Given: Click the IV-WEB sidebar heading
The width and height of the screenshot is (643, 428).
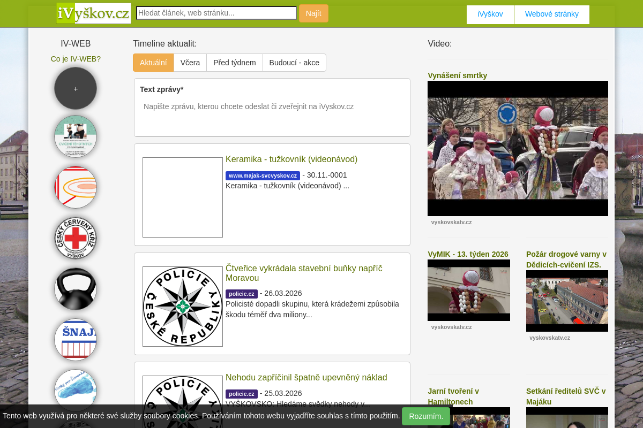Looking at the screenshot, I should 76,44.
